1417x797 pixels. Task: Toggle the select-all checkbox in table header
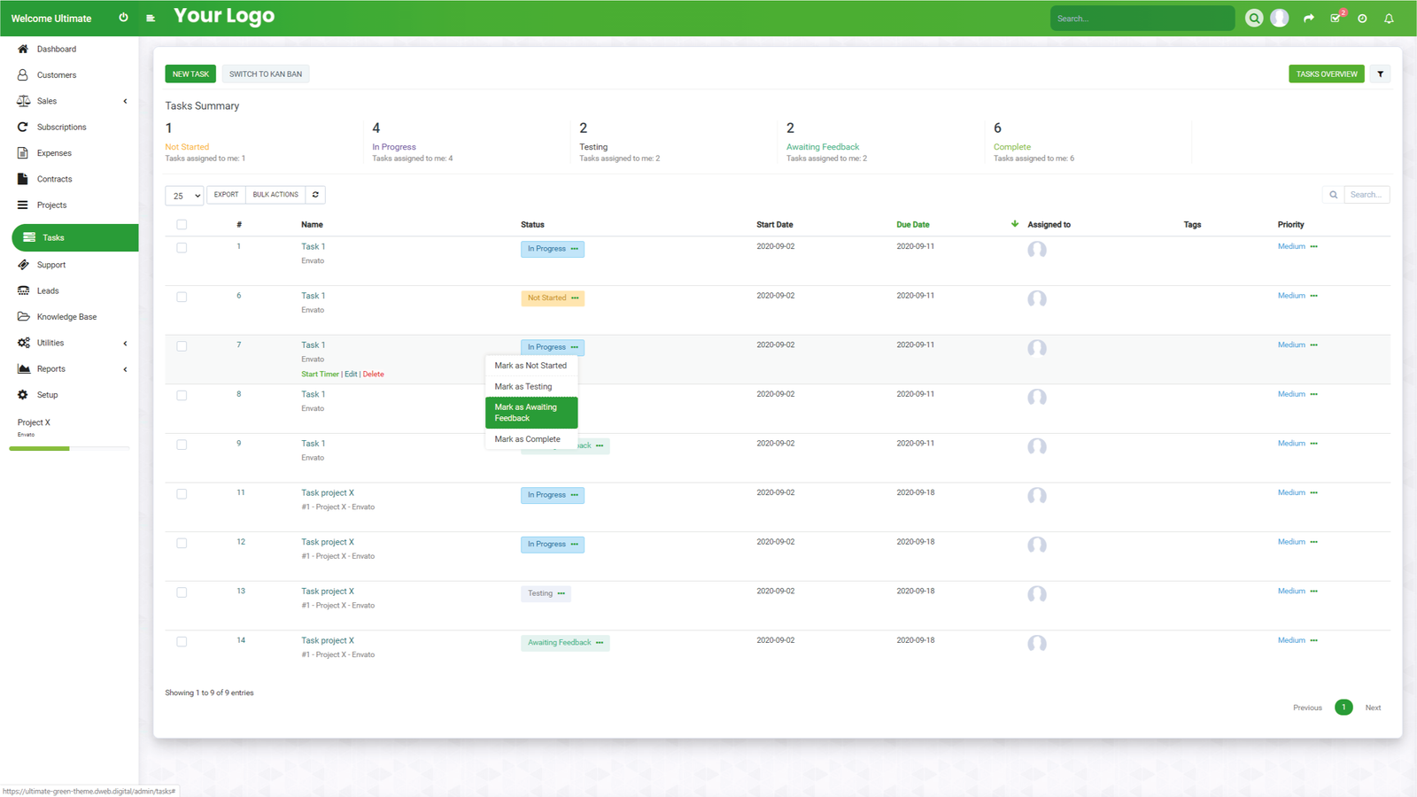click(x=182, y=225)
